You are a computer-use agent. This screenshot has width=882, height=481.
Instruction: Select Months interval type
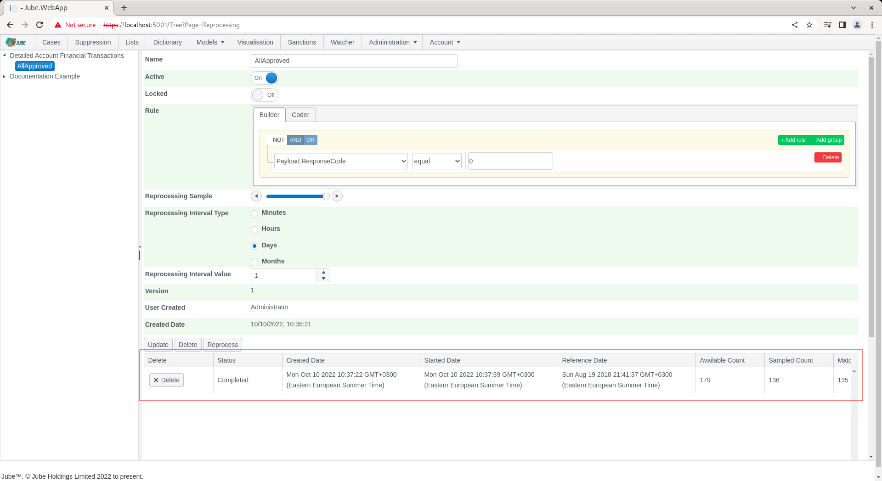[254, 262]
